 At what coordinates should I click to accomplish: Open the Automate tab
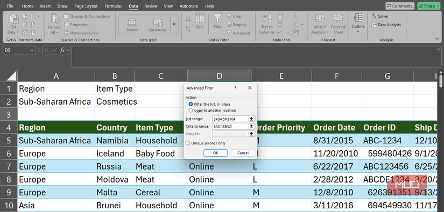pos(189,6)
